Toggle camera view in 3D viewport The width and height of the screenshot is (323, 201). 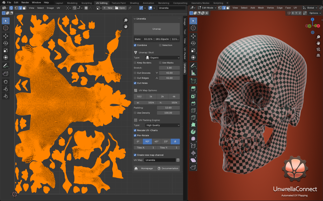pos(318,49)
